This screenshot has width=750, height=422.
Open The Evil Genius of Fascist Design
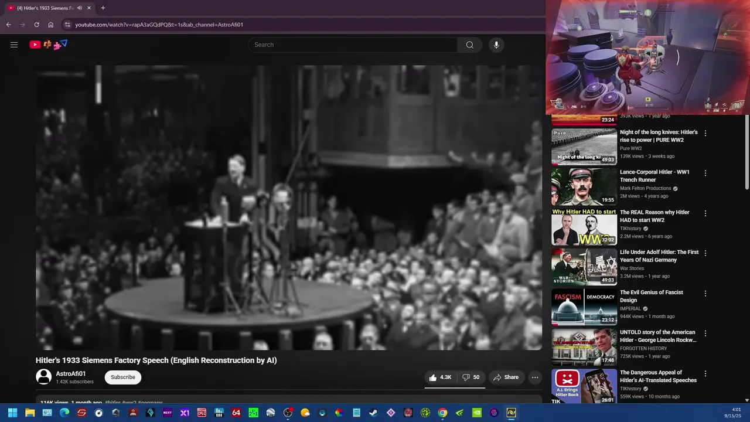[x=652, y=296]
